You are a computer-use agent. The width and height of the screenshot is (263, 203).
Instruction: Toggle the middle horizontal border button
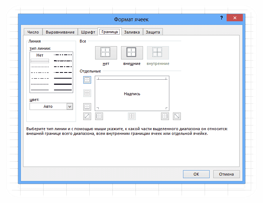pos(87,93)
